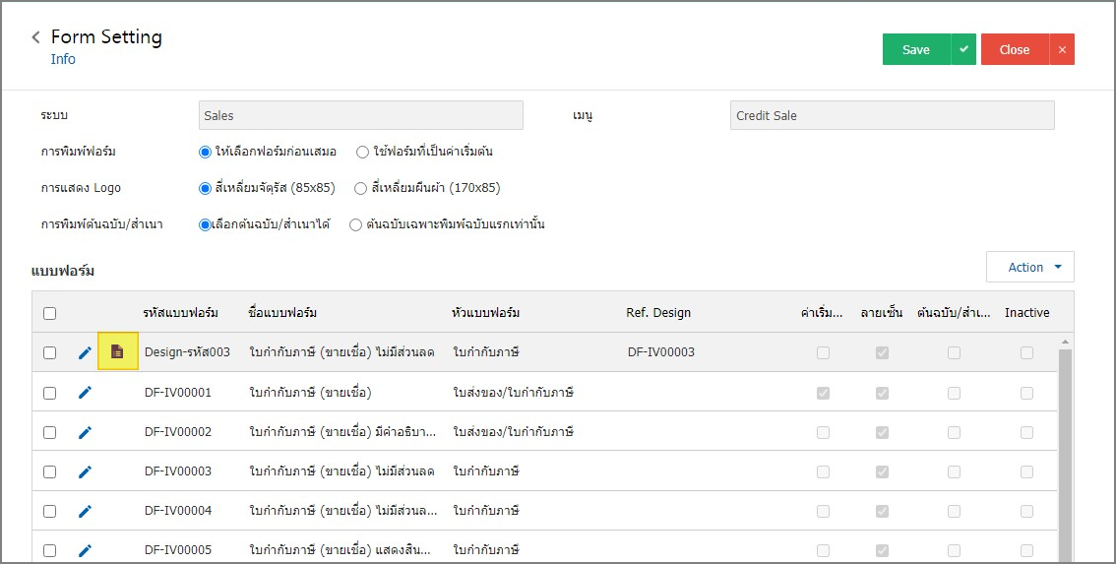Tick the select-all checkbox in table header
1116x564 pixels.
(x=49, y=313)
